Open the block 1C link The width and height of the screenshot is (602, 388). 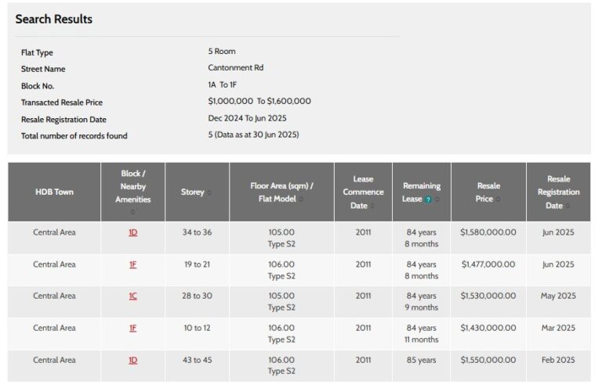[x=132, y=296]
